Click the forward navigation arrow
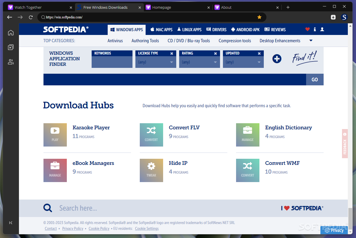The image size is (356, 238). tap(20, 17)
